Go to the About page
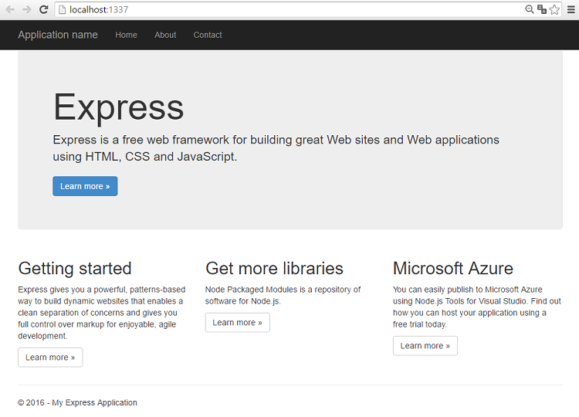579x417 pixels. point(165,35)
